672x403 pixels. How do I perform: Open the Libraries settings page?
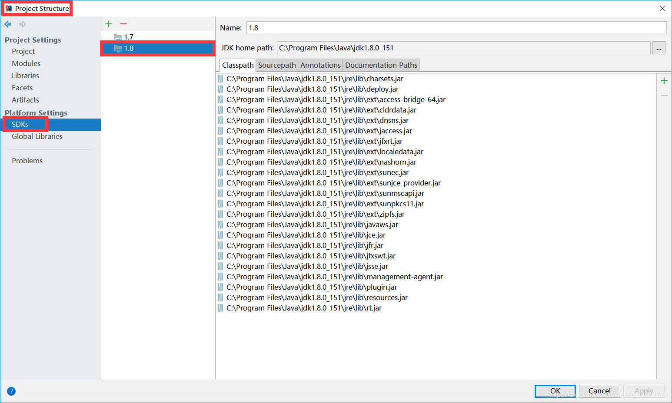point(25,76)
